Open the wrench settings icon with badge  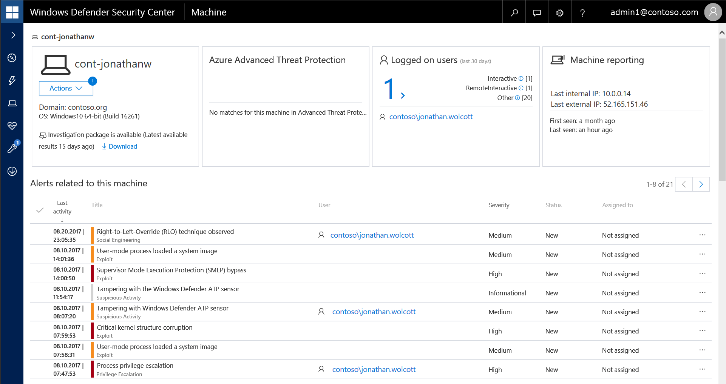pyautogui.click(x=12, y=148)
